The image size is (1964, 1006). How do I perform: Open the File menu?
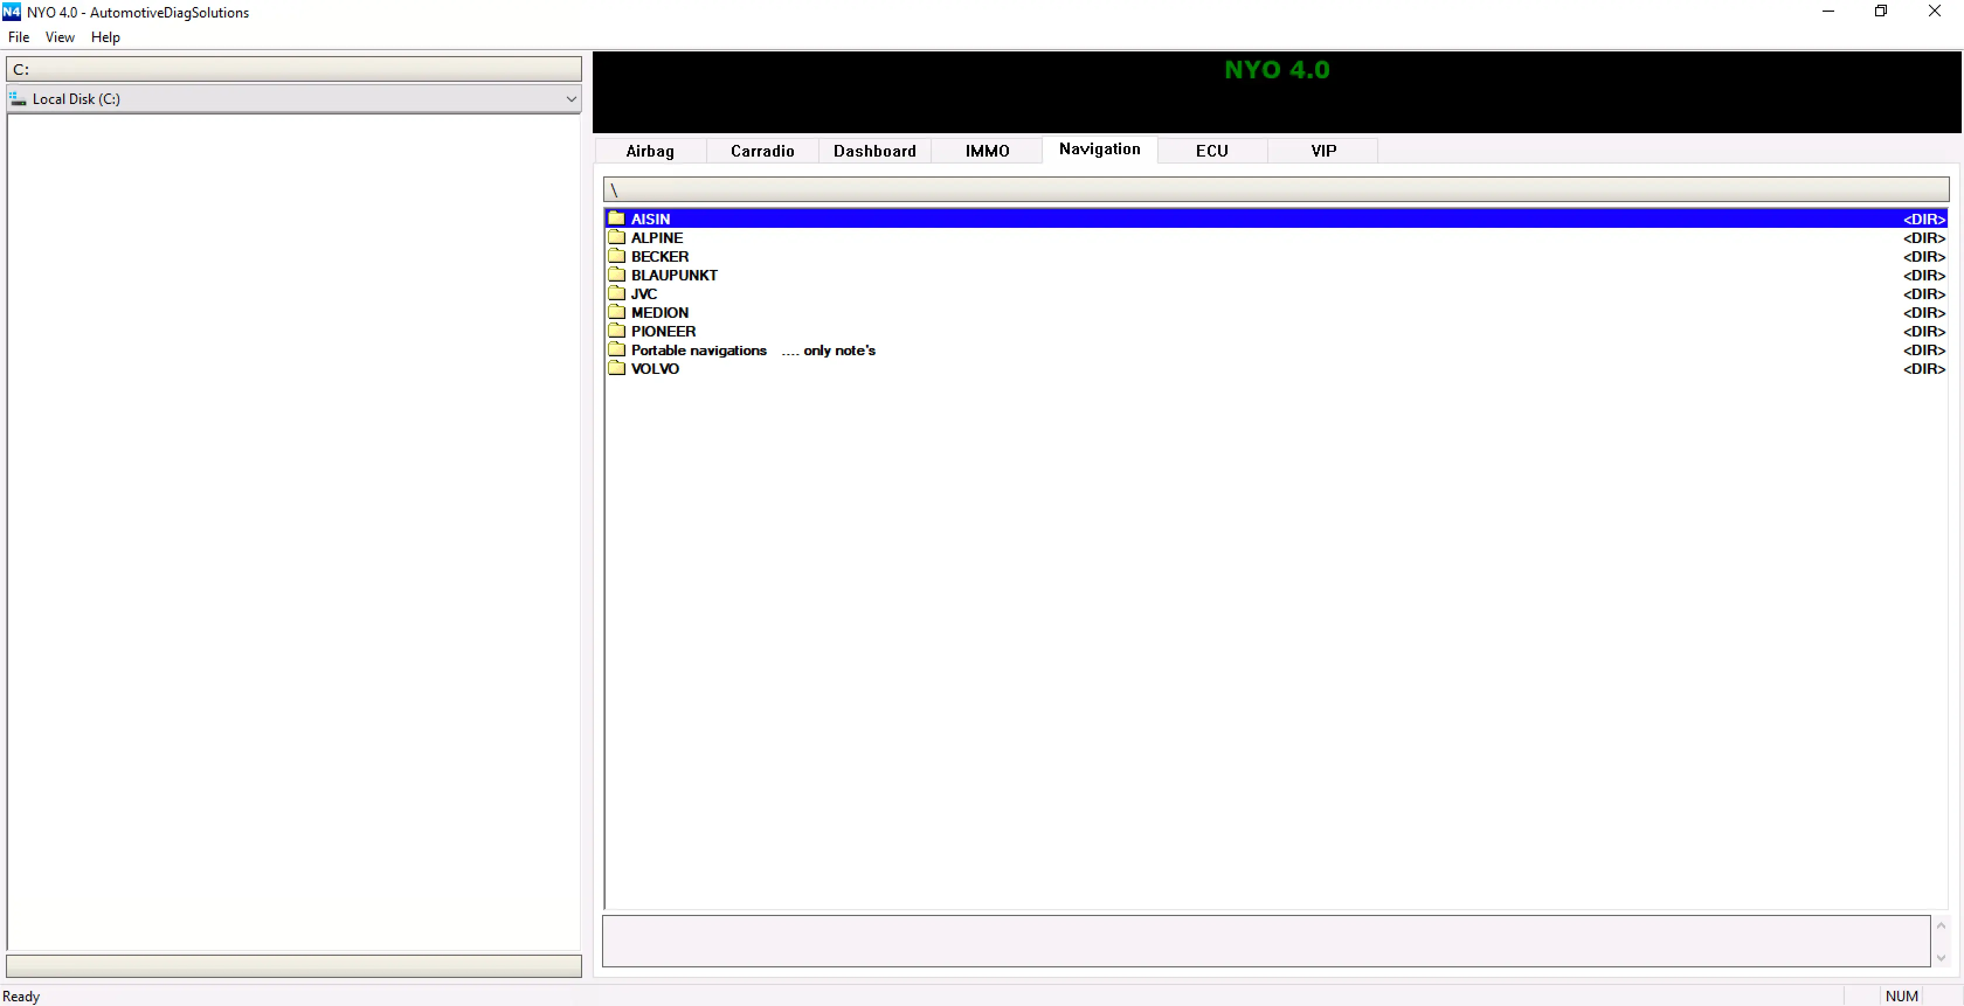(x=18, y=37)
